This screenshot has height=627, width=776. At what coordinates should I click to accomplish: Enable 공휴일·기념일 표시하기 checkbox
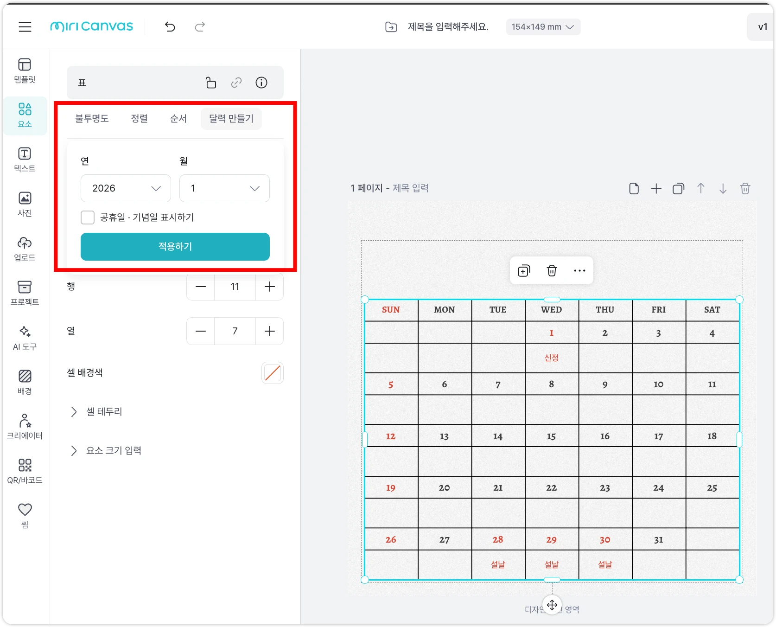click(x=88, y=218)
